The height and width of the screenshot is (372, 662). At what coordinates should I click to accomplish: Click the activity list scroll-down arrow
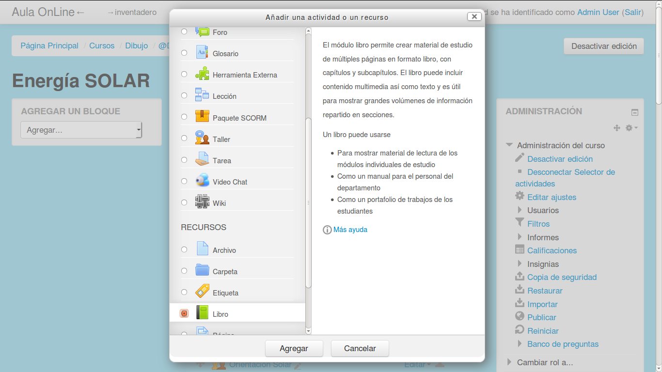click(x=308, y=331)
